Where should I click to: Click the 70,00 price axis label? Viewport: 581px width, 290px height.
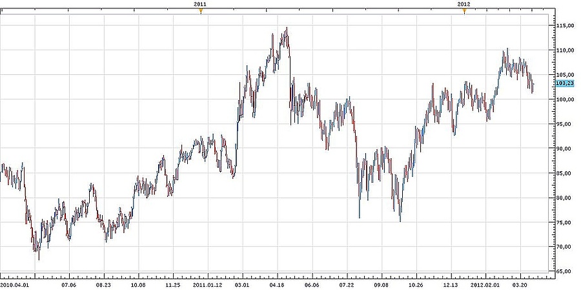(566, 247)
